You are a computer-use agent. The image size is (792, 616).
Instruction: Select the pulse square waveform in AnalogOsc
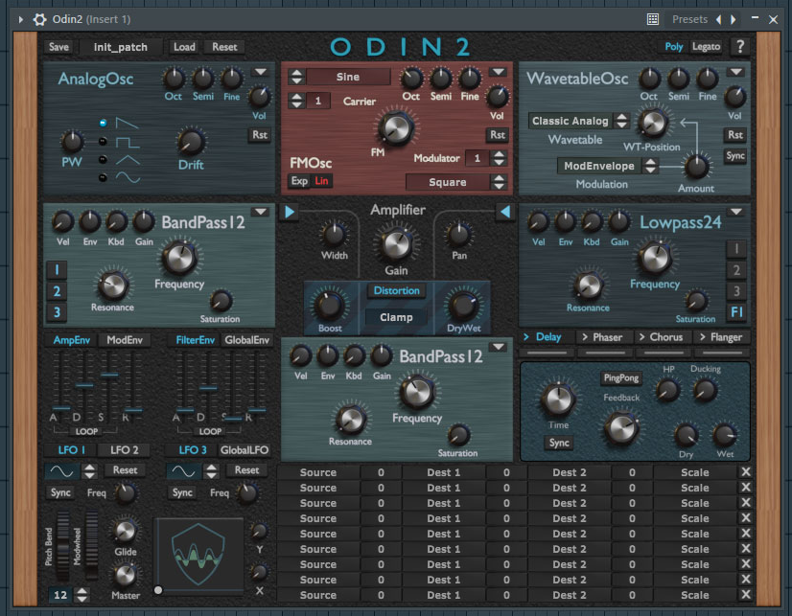coord(103,141)
